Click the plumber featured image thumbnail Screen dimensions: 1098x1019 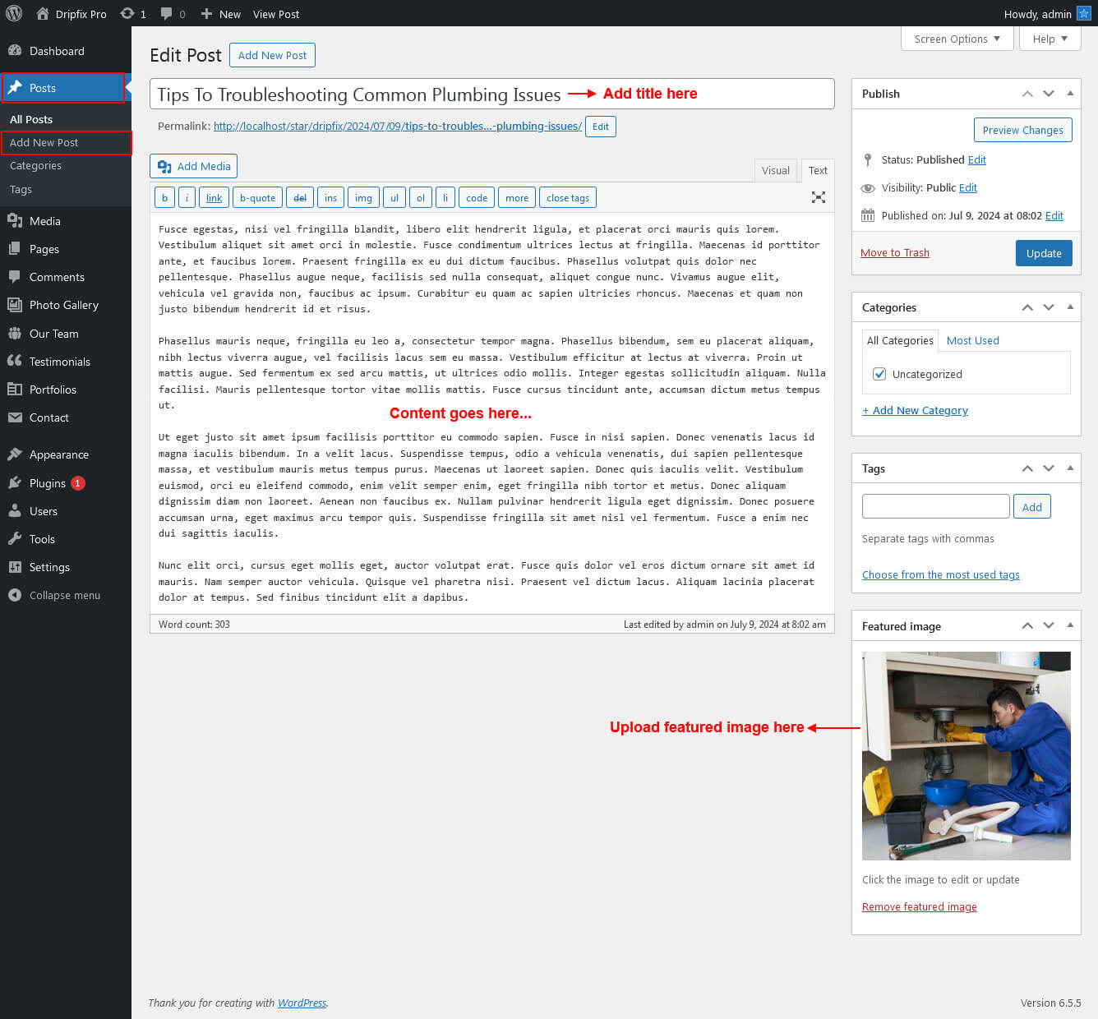(966, 755)
